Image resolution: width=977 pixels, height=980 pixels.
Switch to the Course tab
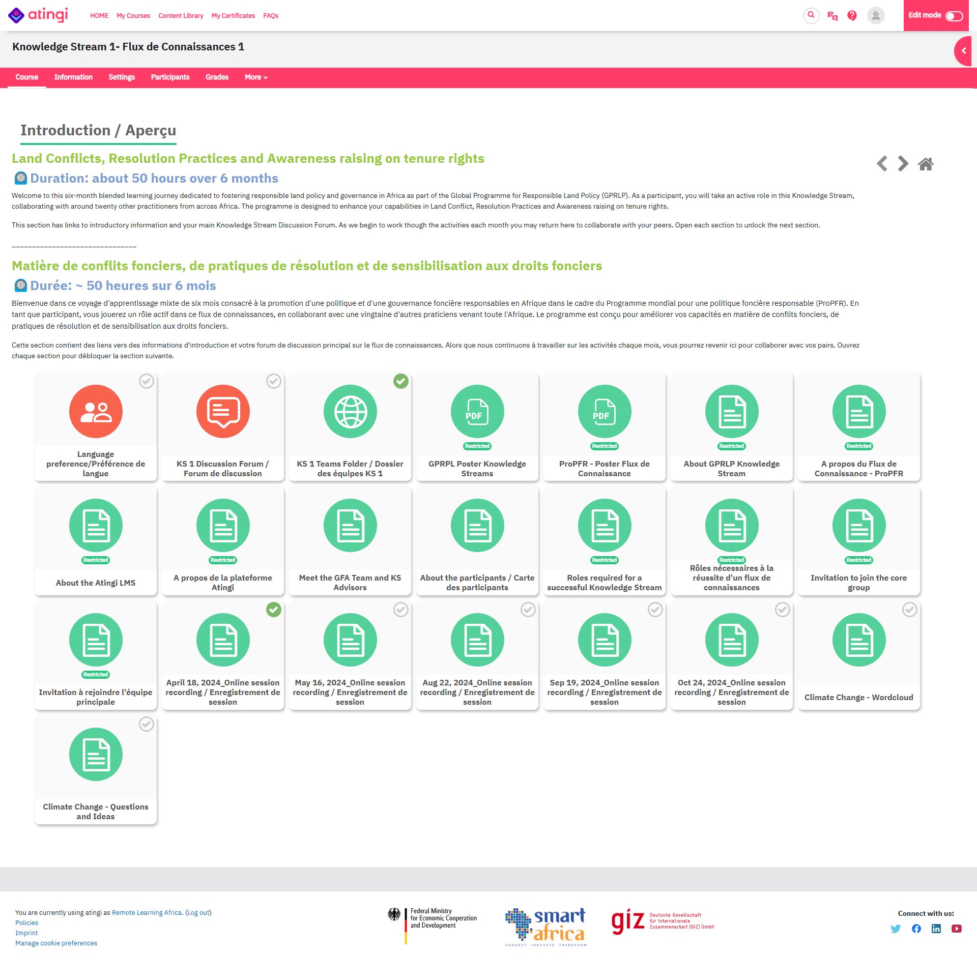coord(27,77)
